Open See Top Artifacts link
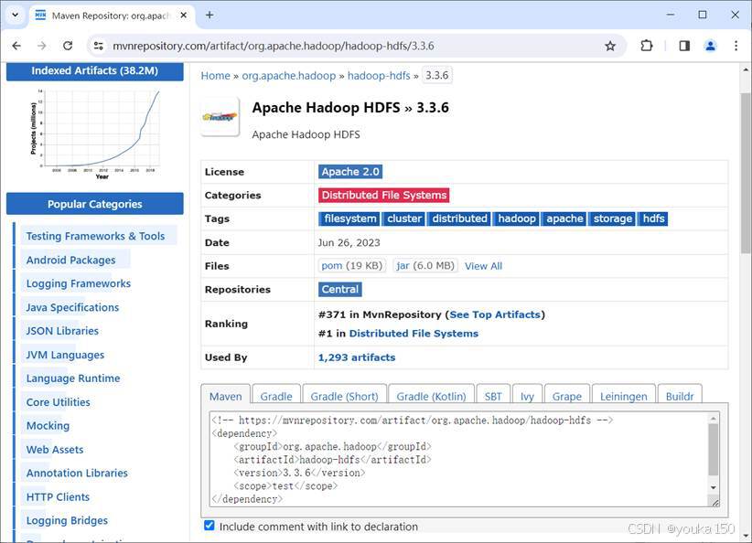The image size is (752, 543). 494,314
